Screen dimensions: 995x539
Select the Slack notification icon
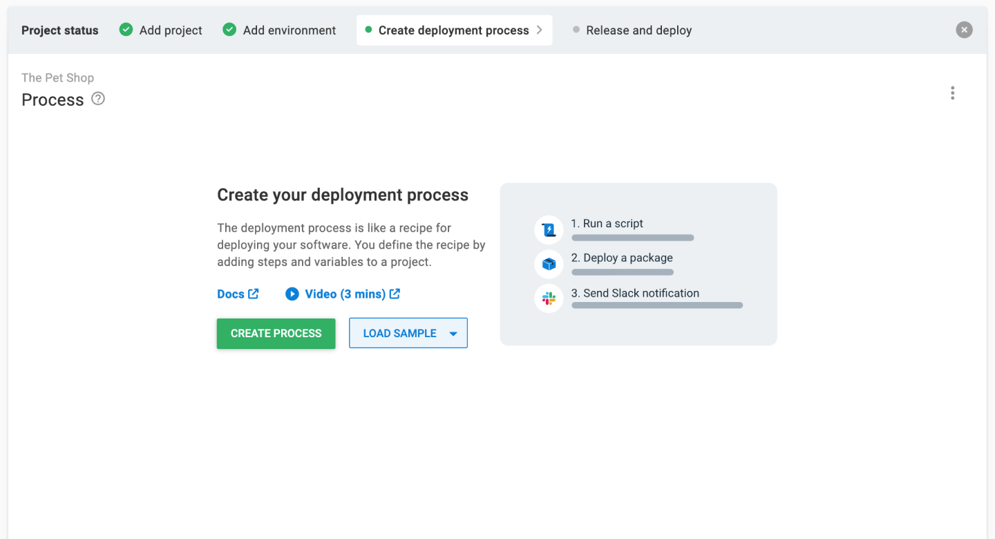coord(548,298)
